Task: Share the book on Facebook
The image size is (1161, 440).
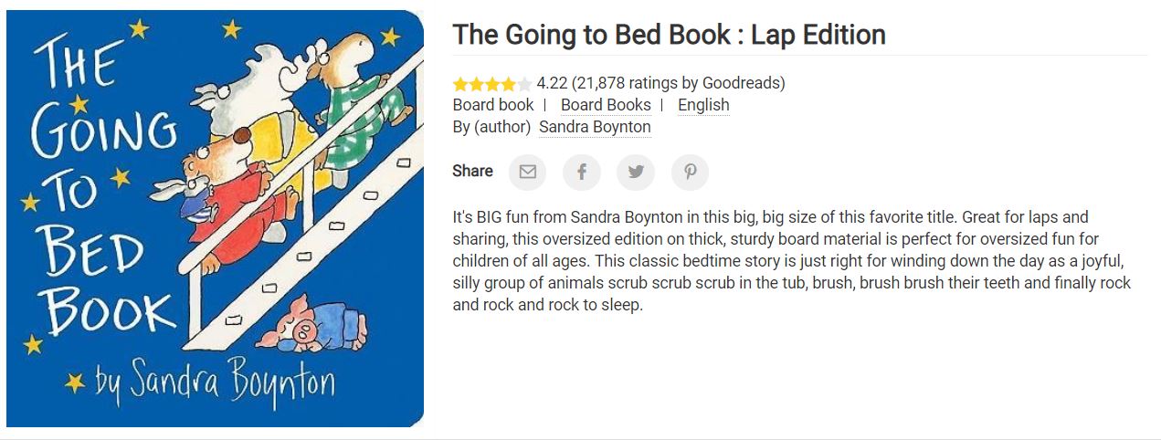Action: coord(582,172)
